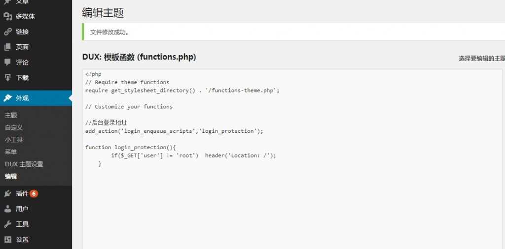505x249 pixels.
Task: Click the Media (多媒体) sidebar icon
Action: pyautogui.click(x=8, y=16)
